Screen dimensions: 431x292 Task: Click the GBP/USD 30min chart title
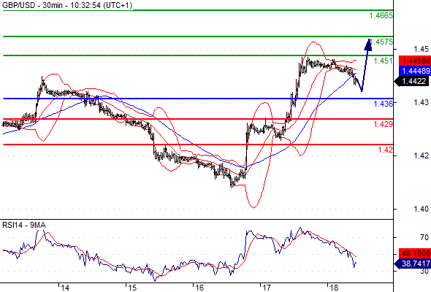tap(67, 5)
